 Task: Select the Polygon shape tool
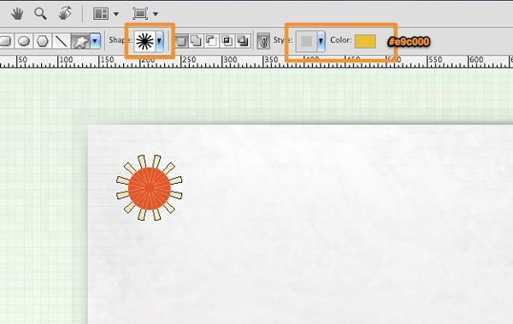(x=42, y=41)
